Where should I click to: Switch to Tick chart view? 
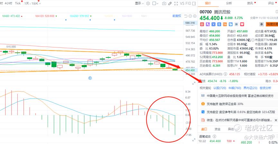[x=18, y=3]
